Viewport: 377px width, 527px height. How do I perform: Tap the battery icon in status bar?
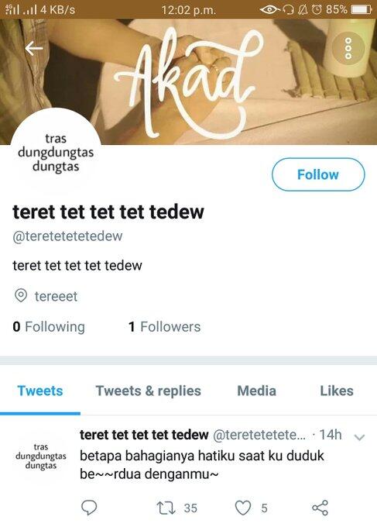tap(362, 9)
